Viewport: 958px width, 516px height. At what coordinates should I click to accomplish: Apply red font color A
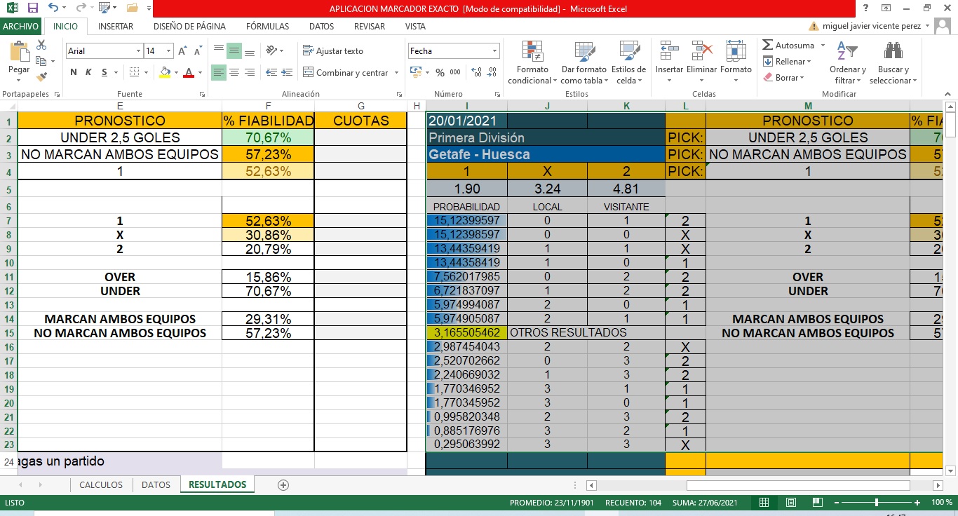pyautogui.click(x=188, y=72)
